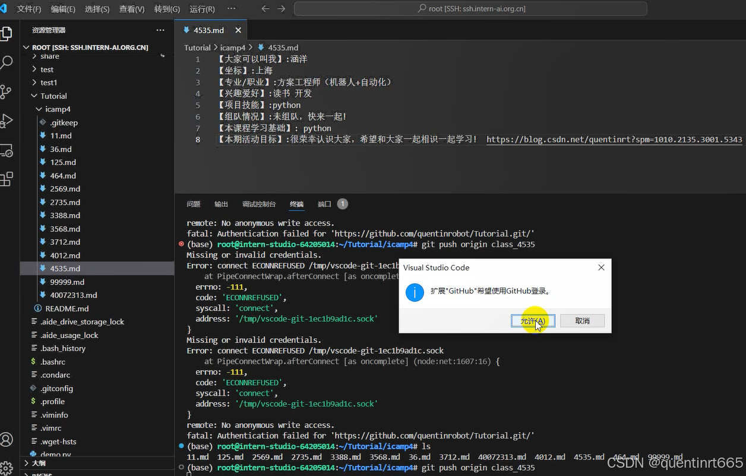Image resolution: width=746 pixels, height=476 pixels.
Task: Open the 选择(S) menu
Action: 97,9
